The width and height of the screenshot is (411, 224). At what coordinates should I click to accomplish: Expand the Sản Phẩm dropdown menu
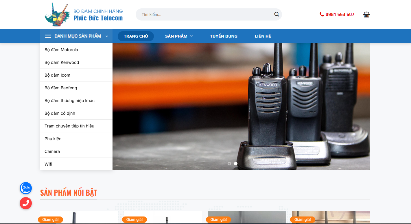(x=179, y=36)
